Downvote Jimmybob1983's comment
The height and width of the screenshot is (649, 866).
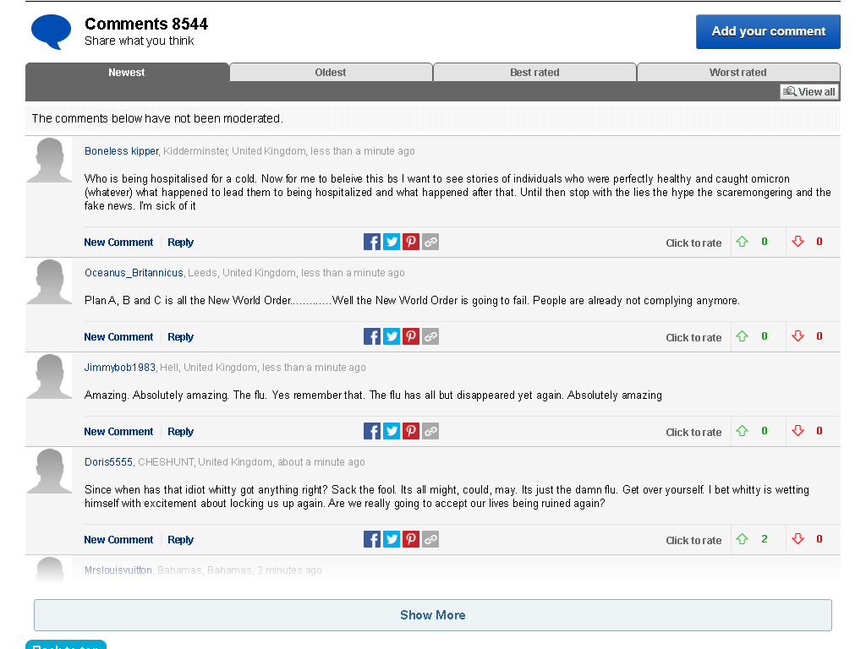(797, 431)
